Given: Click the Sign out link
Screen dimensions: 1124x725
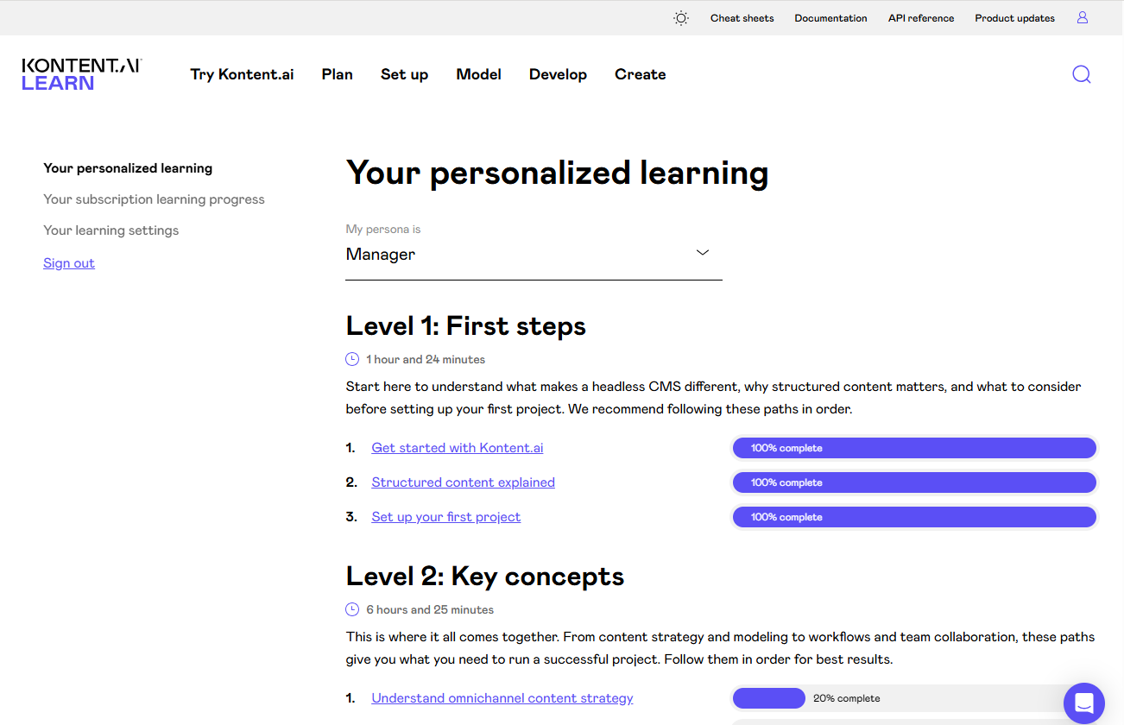Looking at the screenshot, I should 68,262.
